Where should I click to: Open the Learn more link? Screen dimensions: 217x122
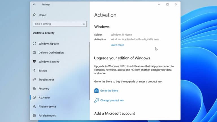(117, 45)
